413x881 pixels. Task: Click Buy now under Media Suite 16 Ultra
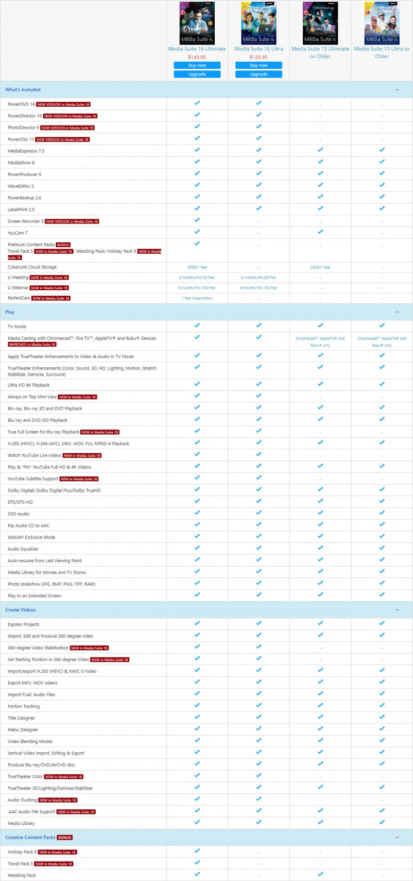259,65
